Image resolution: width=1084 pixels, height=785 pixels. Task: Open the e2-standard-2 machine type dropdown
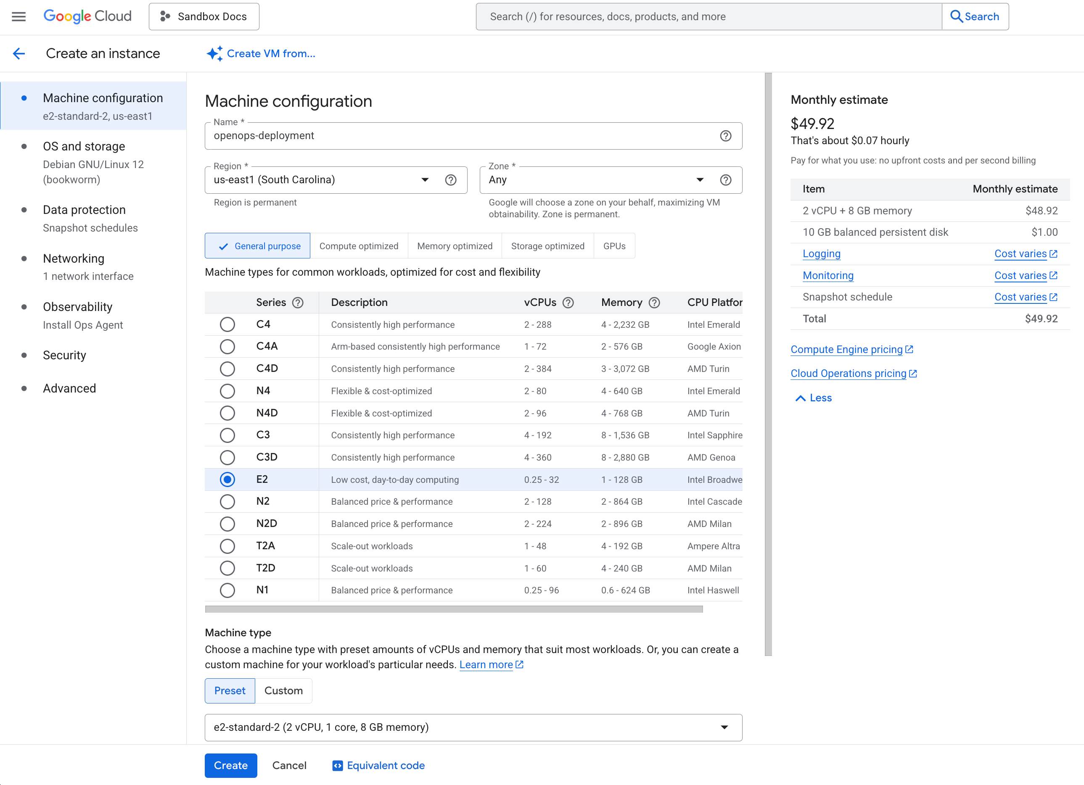(x=725, y=727)
